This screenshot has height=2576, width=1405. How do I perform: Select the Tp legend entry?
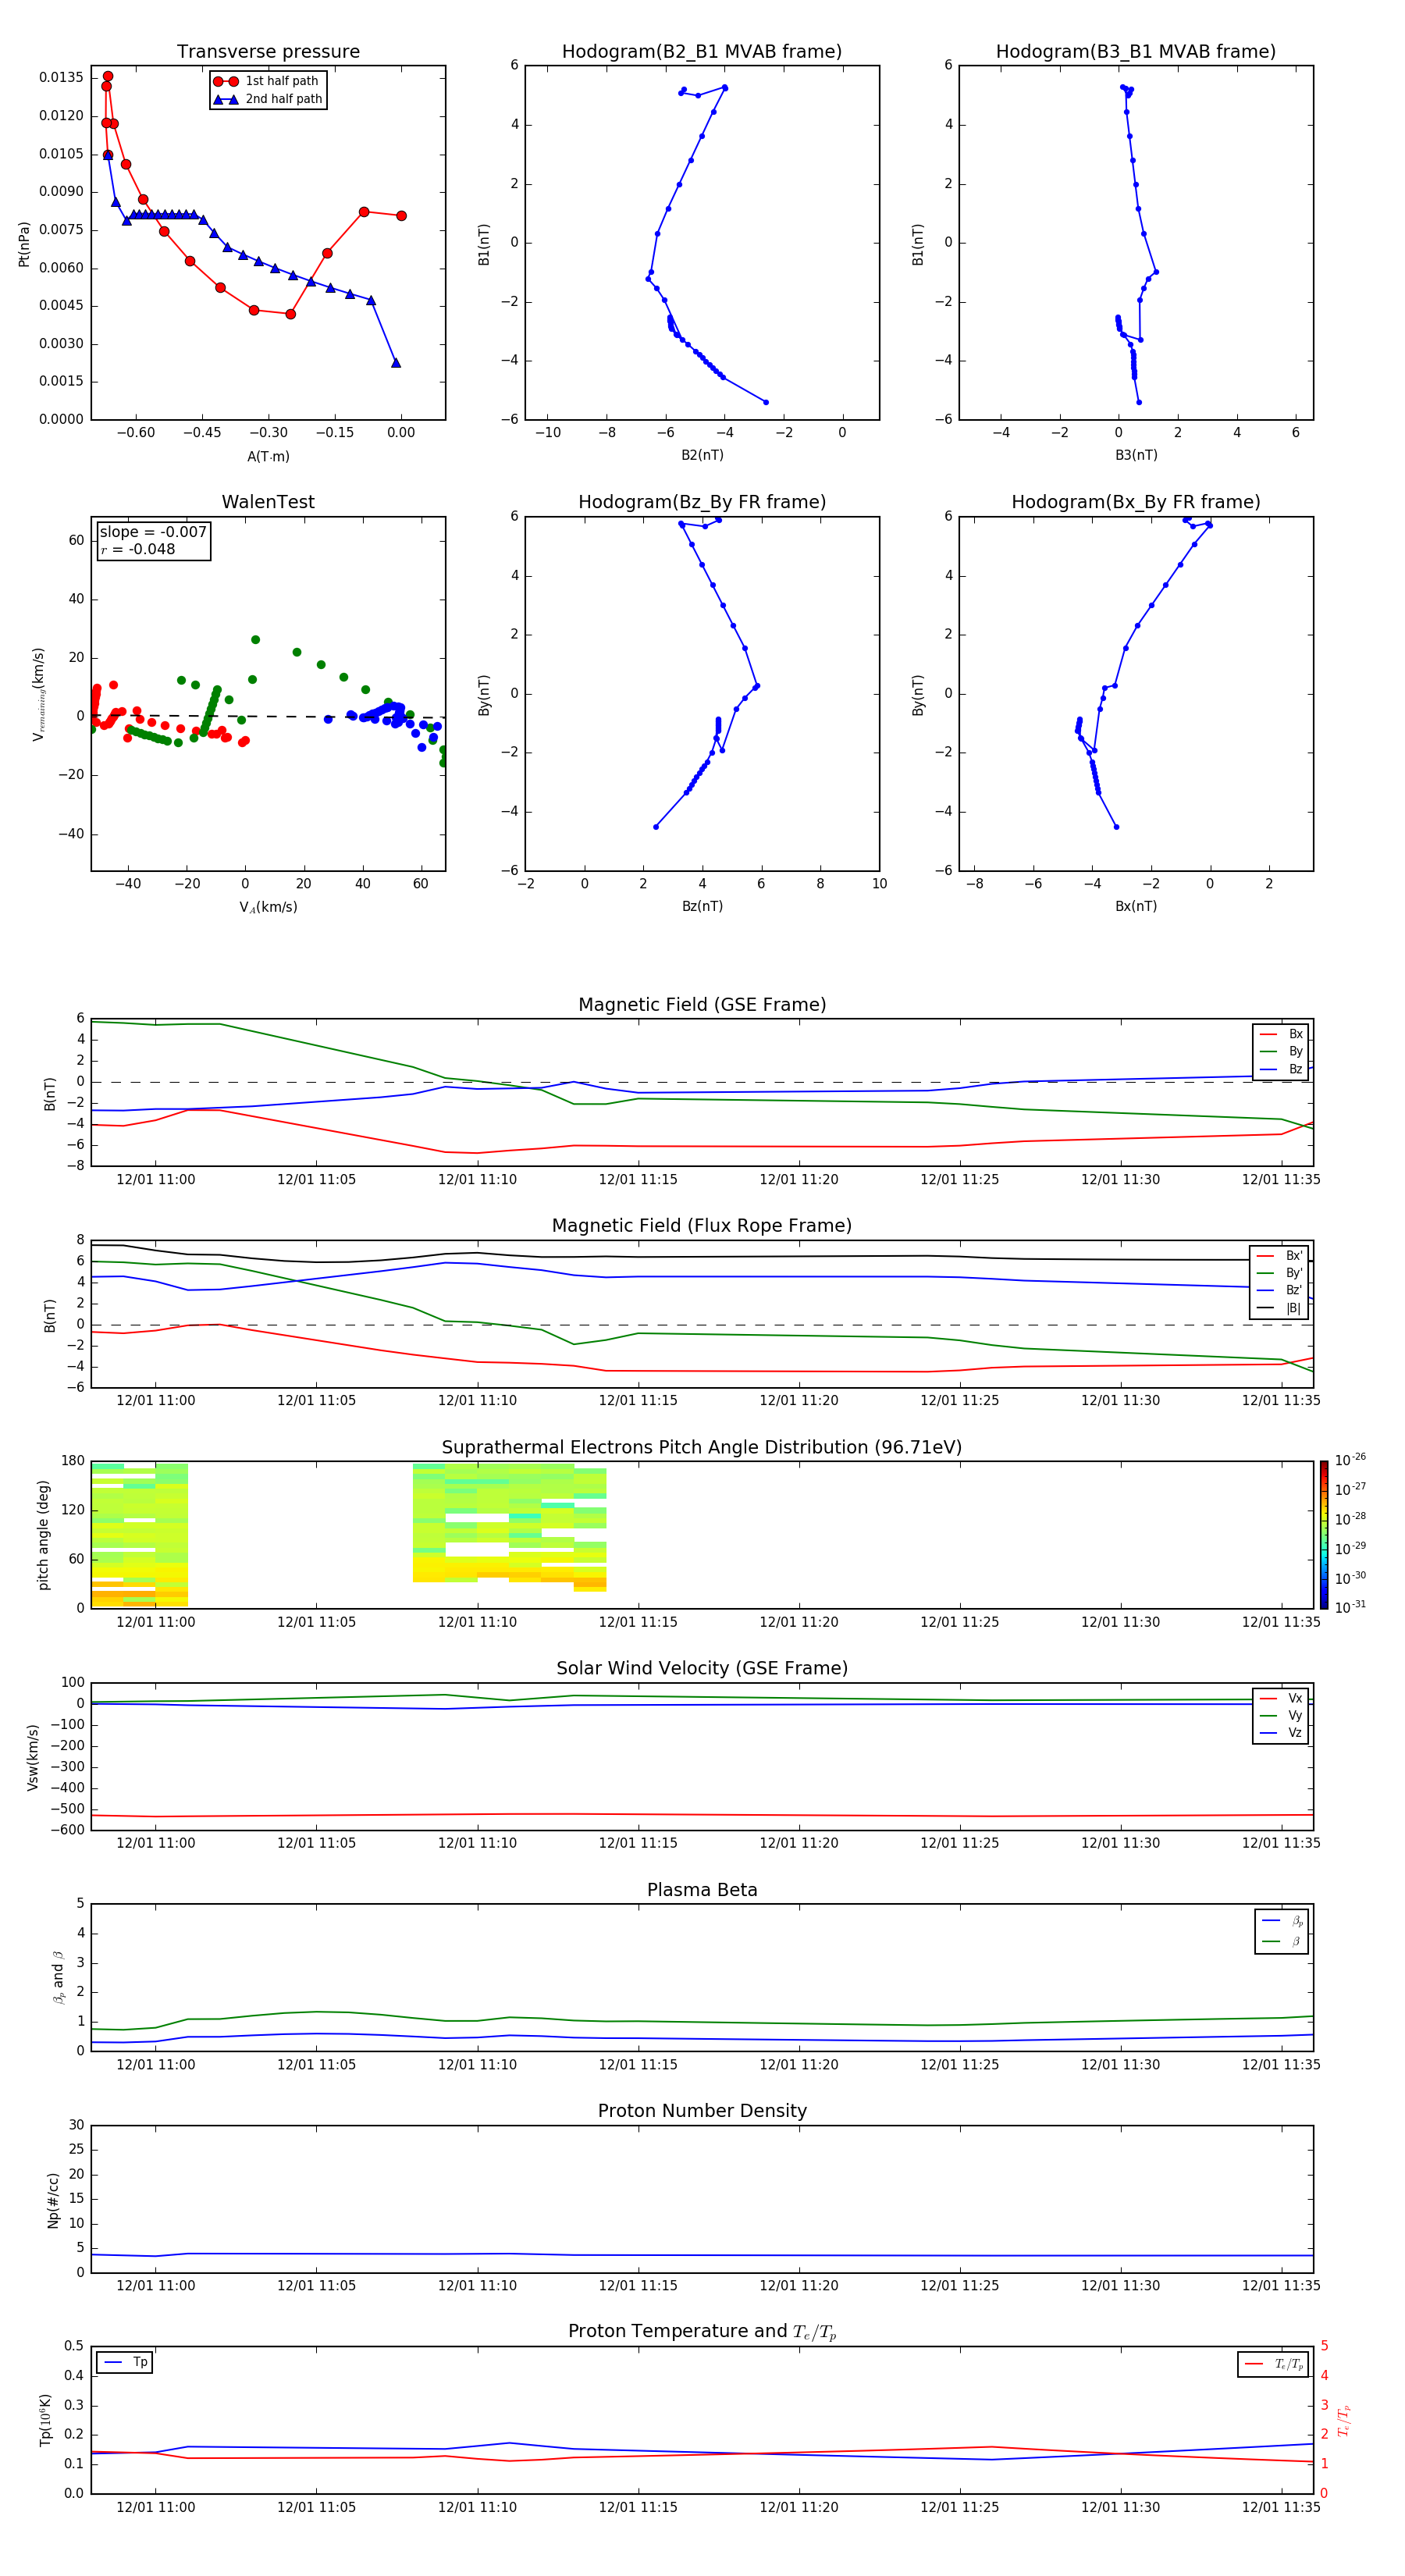pos(127,2362)
